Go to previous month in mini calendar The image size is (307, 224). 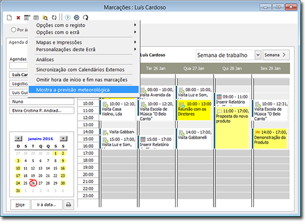18,139
